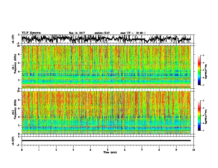Screen dimensions: 218x168
Task: Click time axis tick label "1"
Action: (39, 150)
